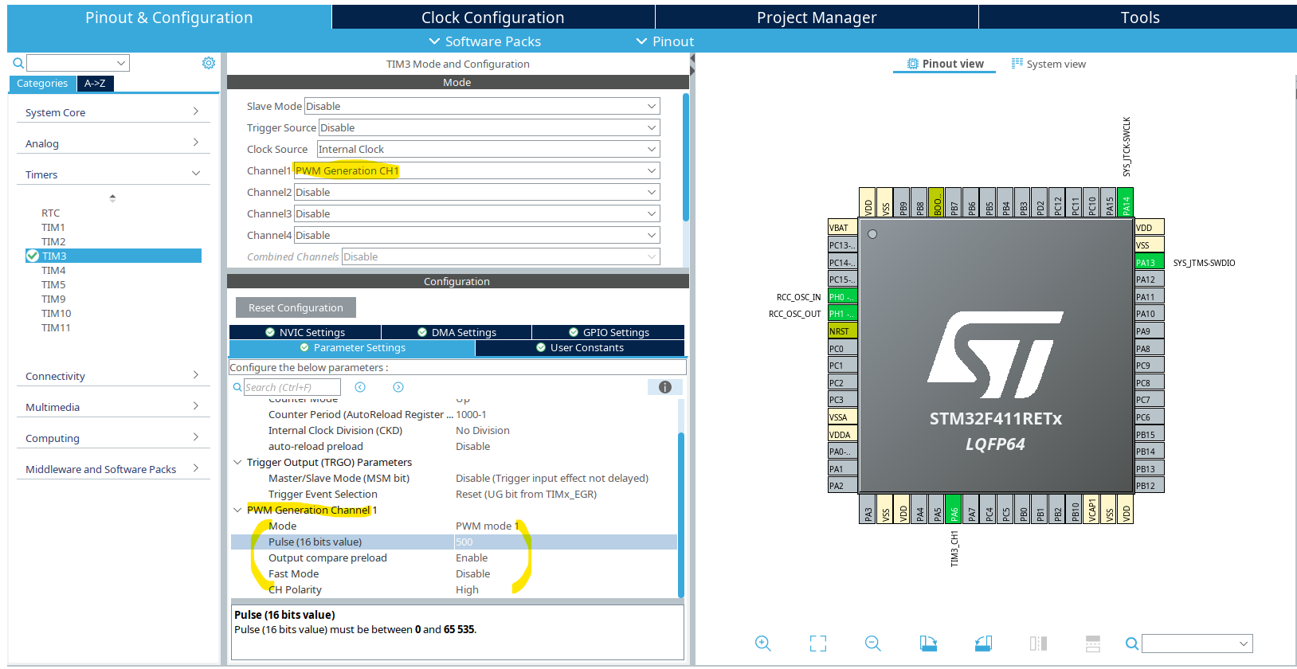Click the Pinout view icon
1297x669 pixels.
tap(913, 64)
